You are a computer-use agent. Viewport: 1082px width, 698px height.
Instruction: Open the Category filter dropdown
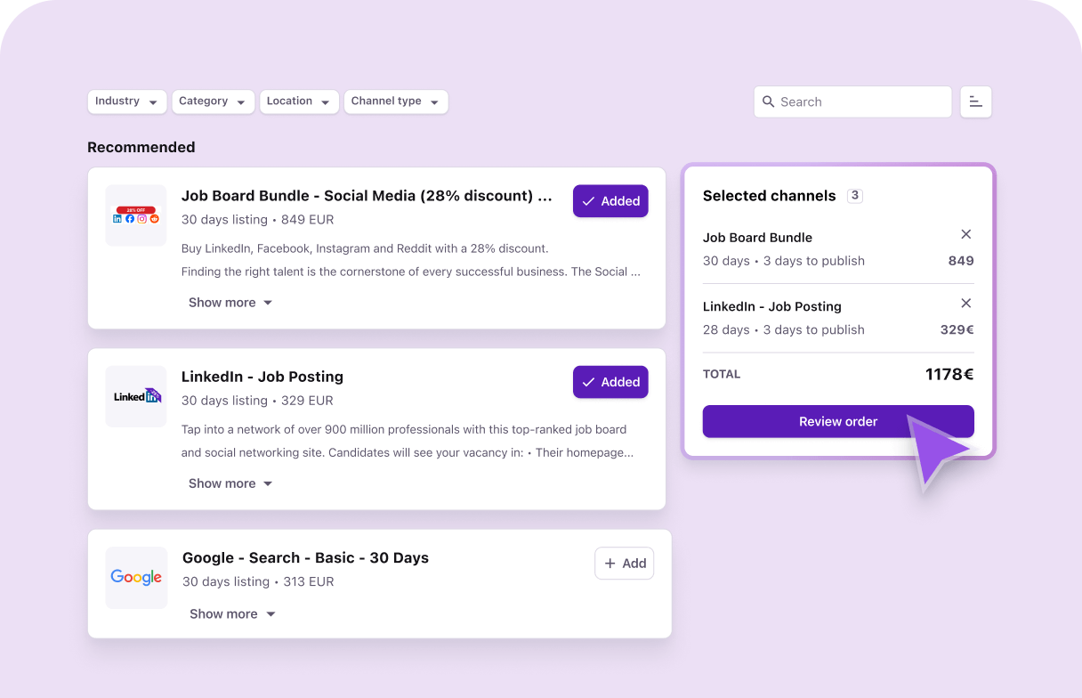click(x=213, y=101)
